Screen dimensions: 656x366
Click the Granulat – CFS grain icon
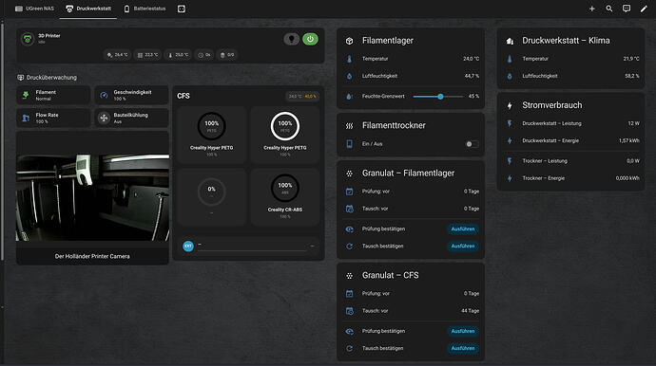point(349,275)
